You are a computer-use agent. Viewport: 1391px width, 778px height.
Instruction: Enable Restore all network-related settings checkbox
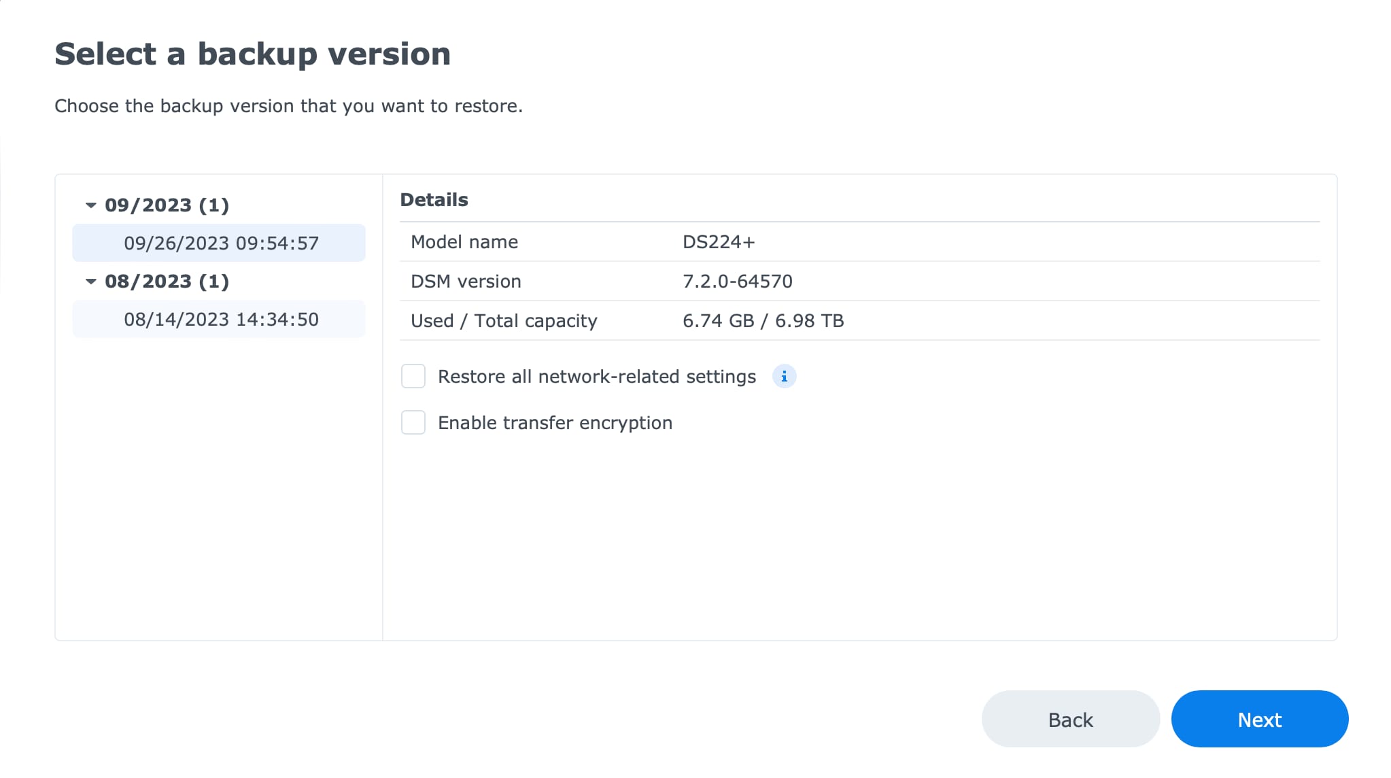(x=413, y=376)
